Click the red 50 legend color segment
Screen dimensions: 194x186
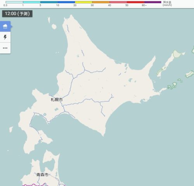[135, 2]
